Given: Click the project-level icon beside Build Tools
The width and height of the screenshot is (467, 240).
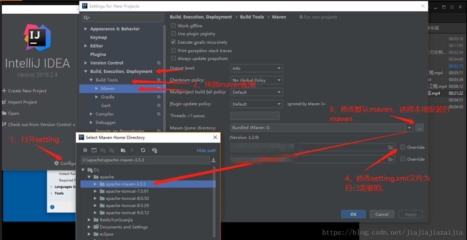Looking at the screenshot, I should [x=159, y=80].
